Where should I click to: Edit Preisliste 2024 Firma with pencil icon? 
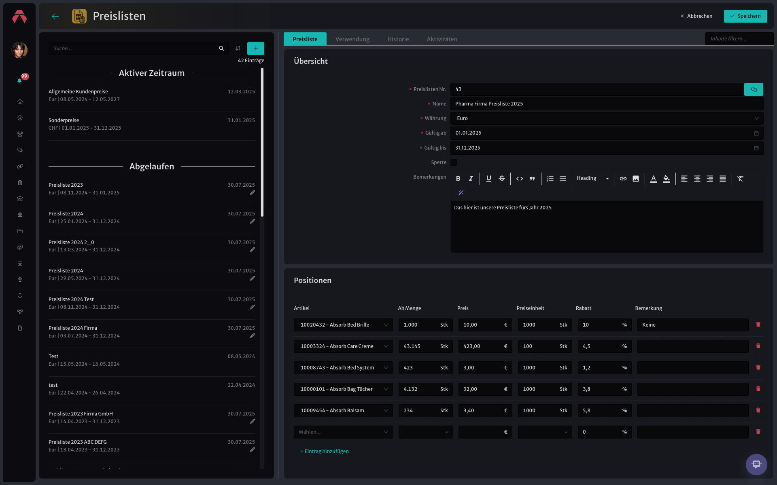pos(253,336)
